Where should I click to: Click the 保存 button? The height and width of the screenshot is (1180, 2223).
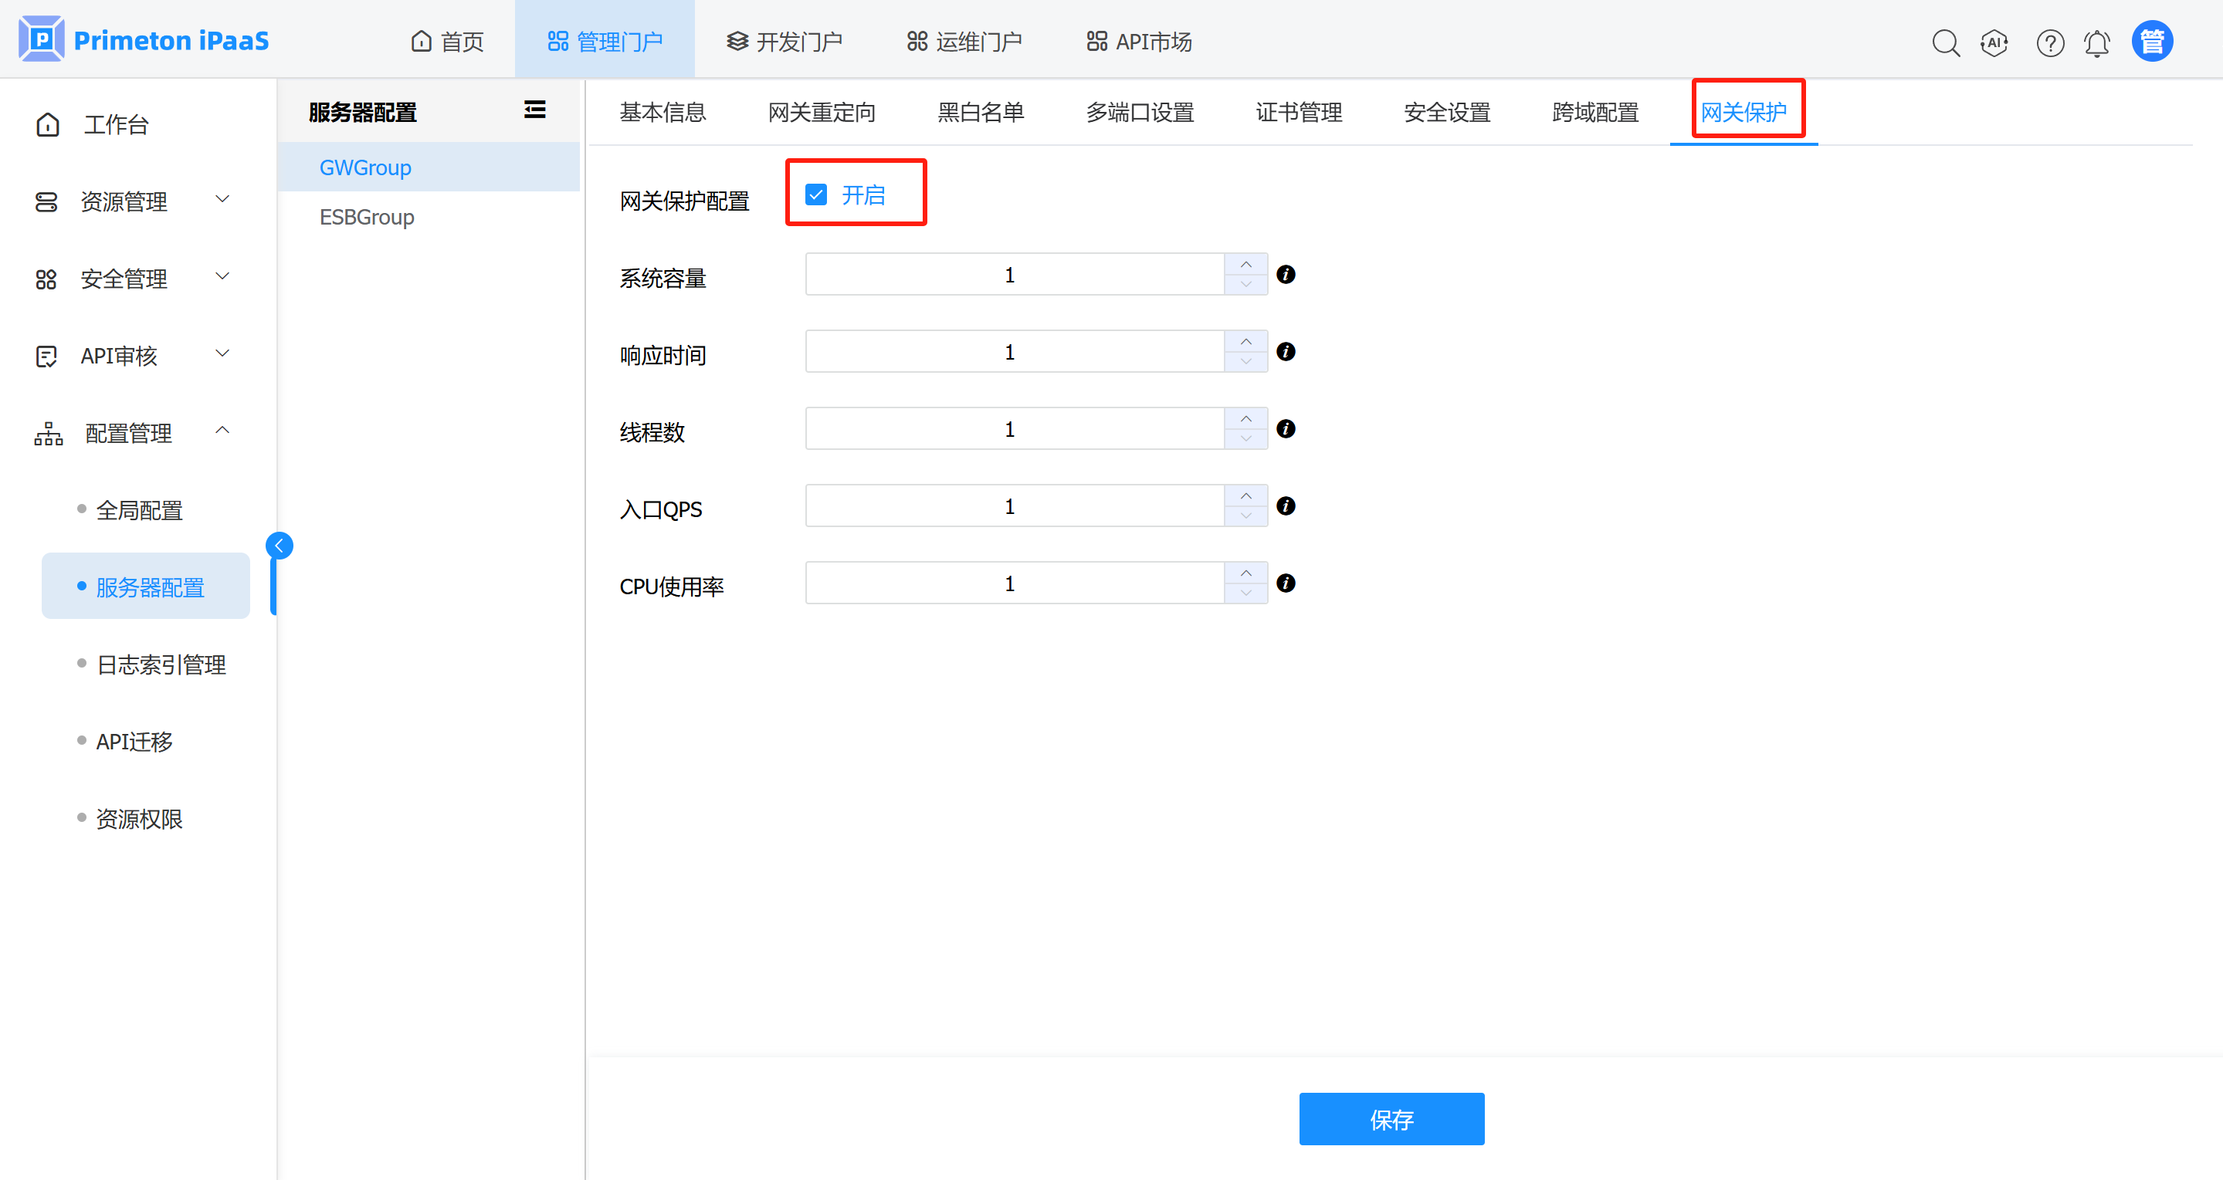pyautogui.click(x=1391, y=1119)
